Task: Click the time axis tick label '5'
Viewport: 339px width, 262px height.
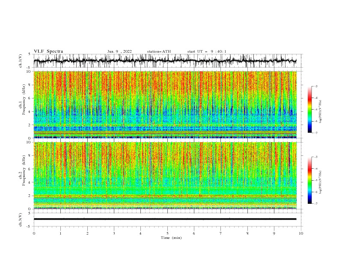Action: point(167,233)
